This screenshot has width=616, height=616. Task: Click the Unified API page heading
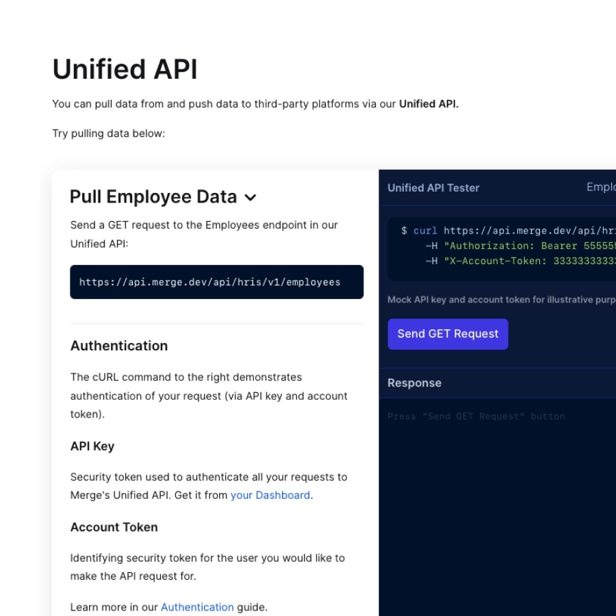(125, 69)
